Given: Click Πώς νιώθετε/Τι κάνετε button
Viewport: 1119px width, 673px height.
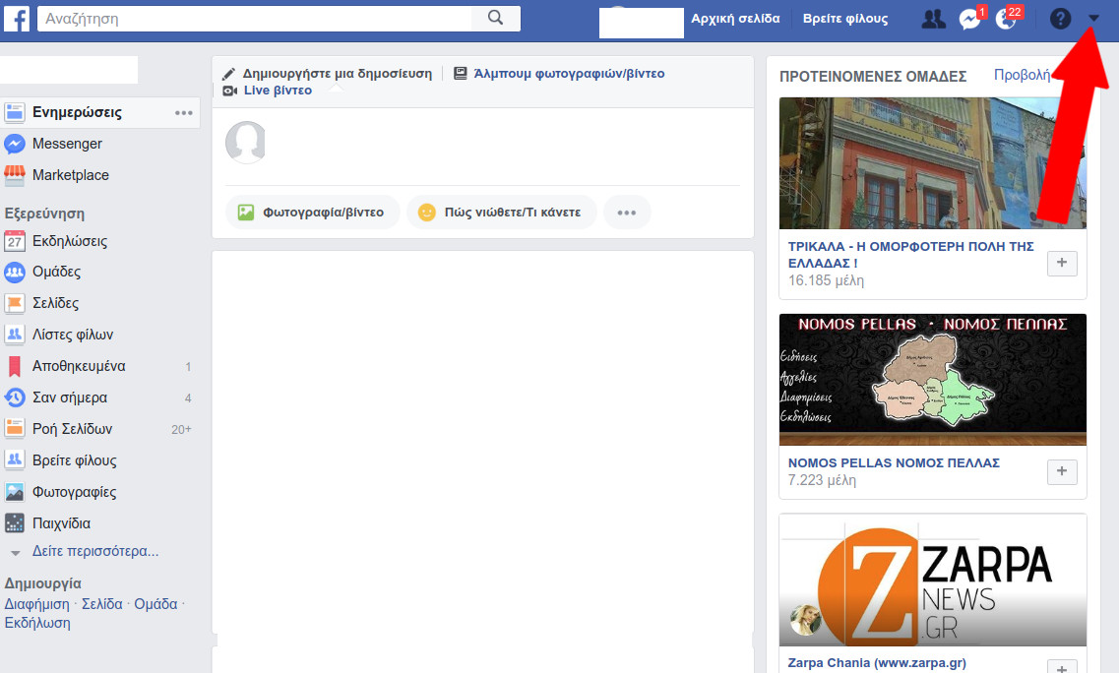Looking at the screenshot, I should [501, 213].
